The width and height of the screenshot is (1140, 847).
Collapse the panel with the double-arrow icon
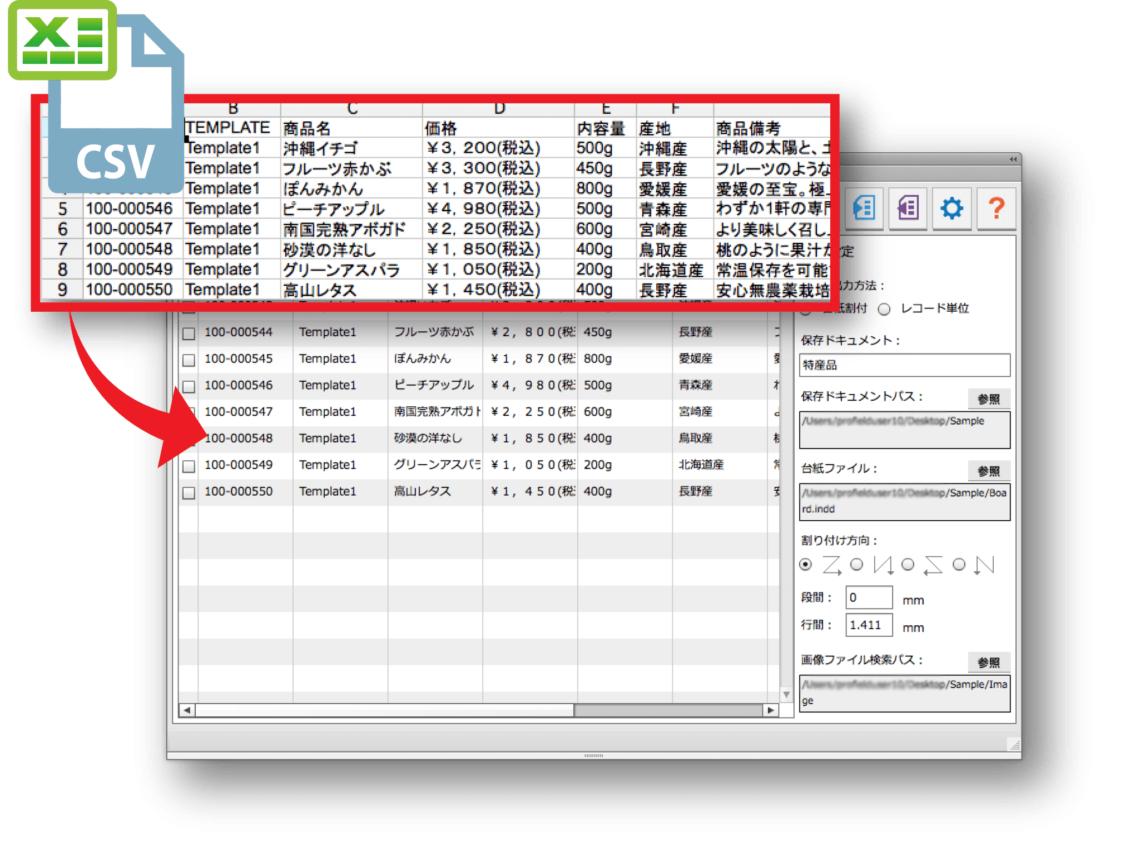tap(1013, 160)
